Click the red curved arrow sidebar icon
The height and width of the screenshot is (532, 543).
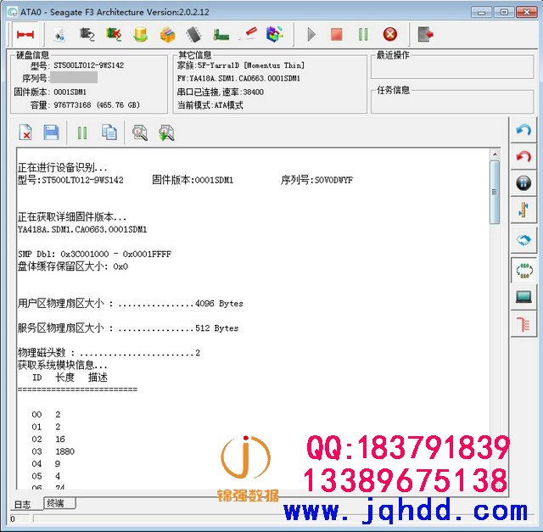(x=523, y=156)
